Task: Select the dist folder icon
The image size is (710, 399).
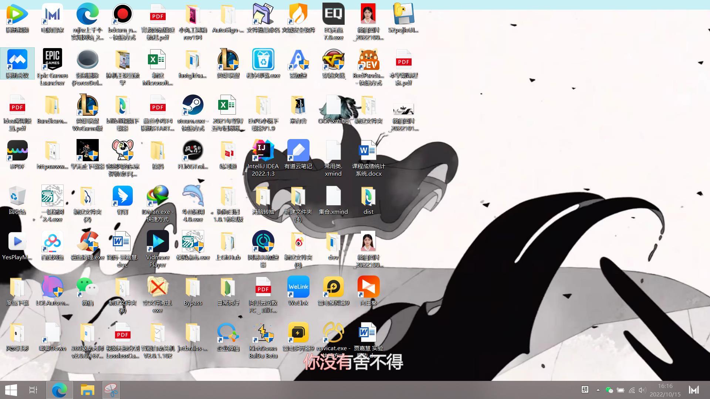Action: pos(368,200)
